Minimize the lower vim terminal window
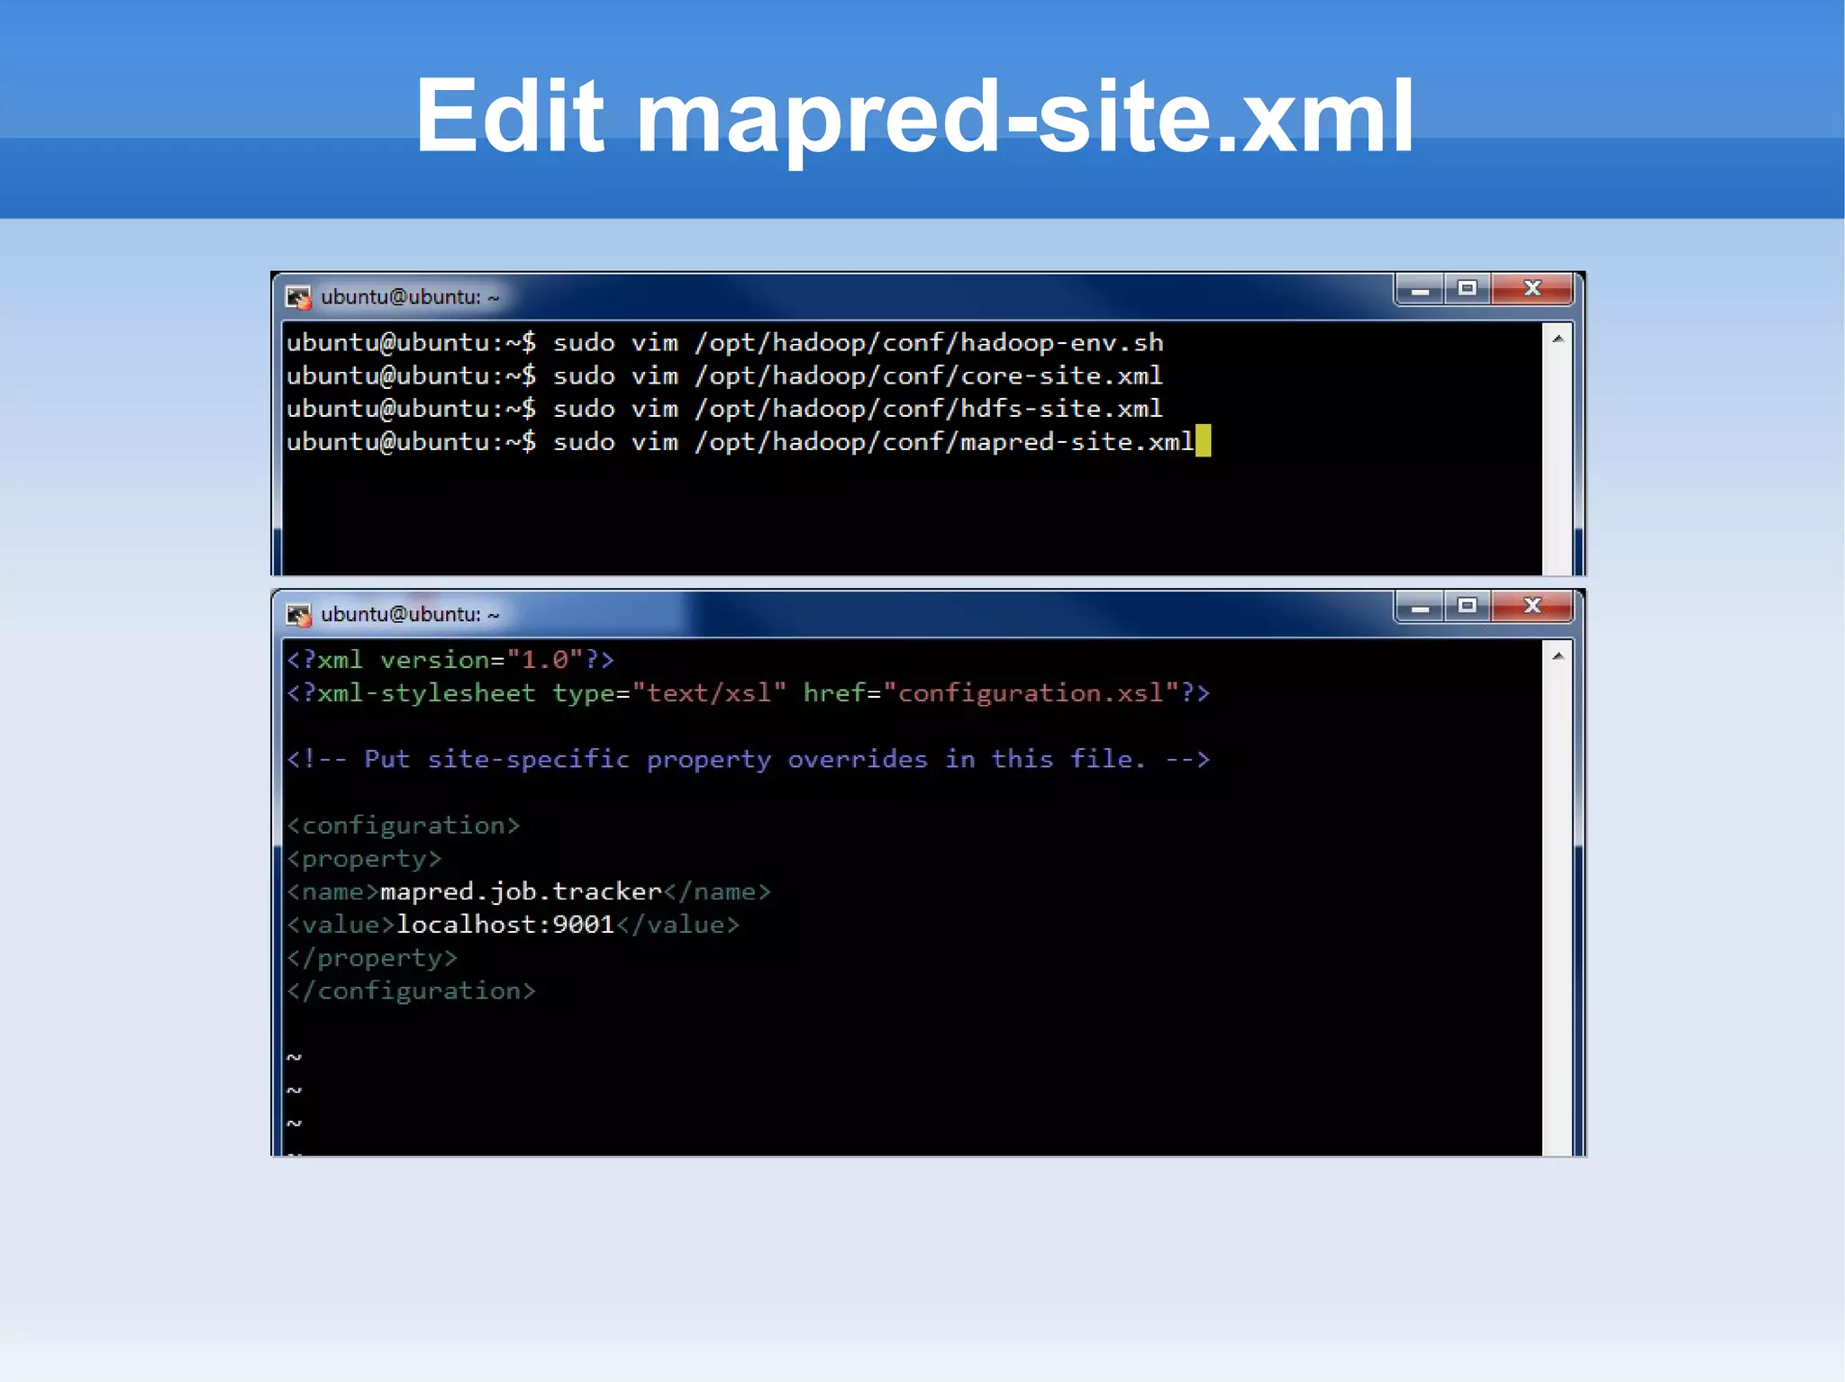 pyautogui.click(x=1421, y=606)
